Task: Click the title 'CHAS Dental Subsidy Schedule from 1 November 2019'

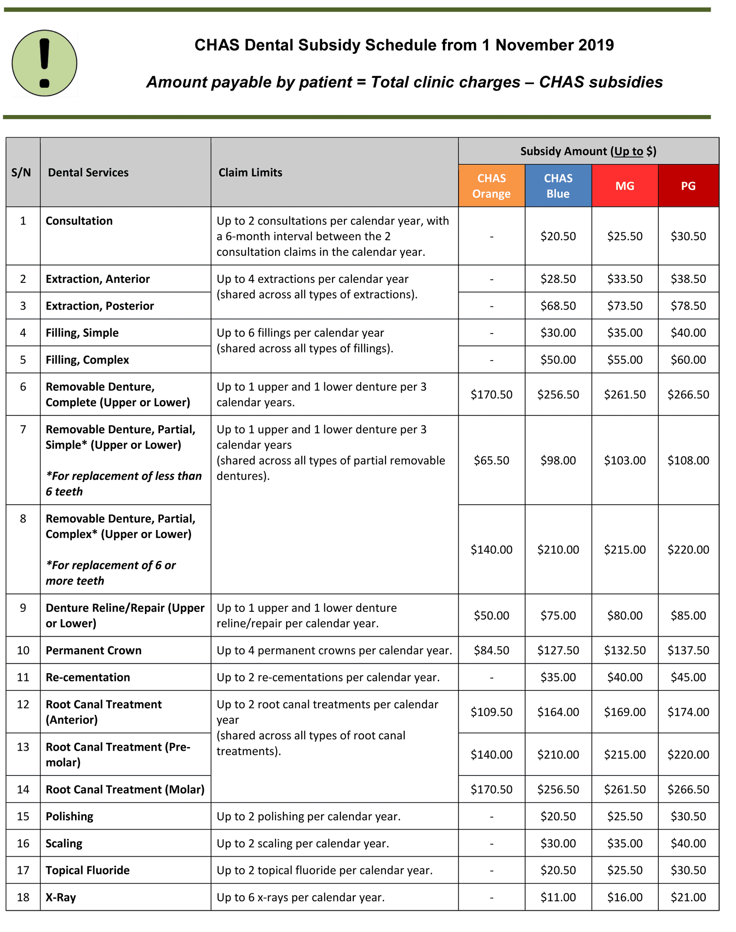Action: tap(404, 45)
